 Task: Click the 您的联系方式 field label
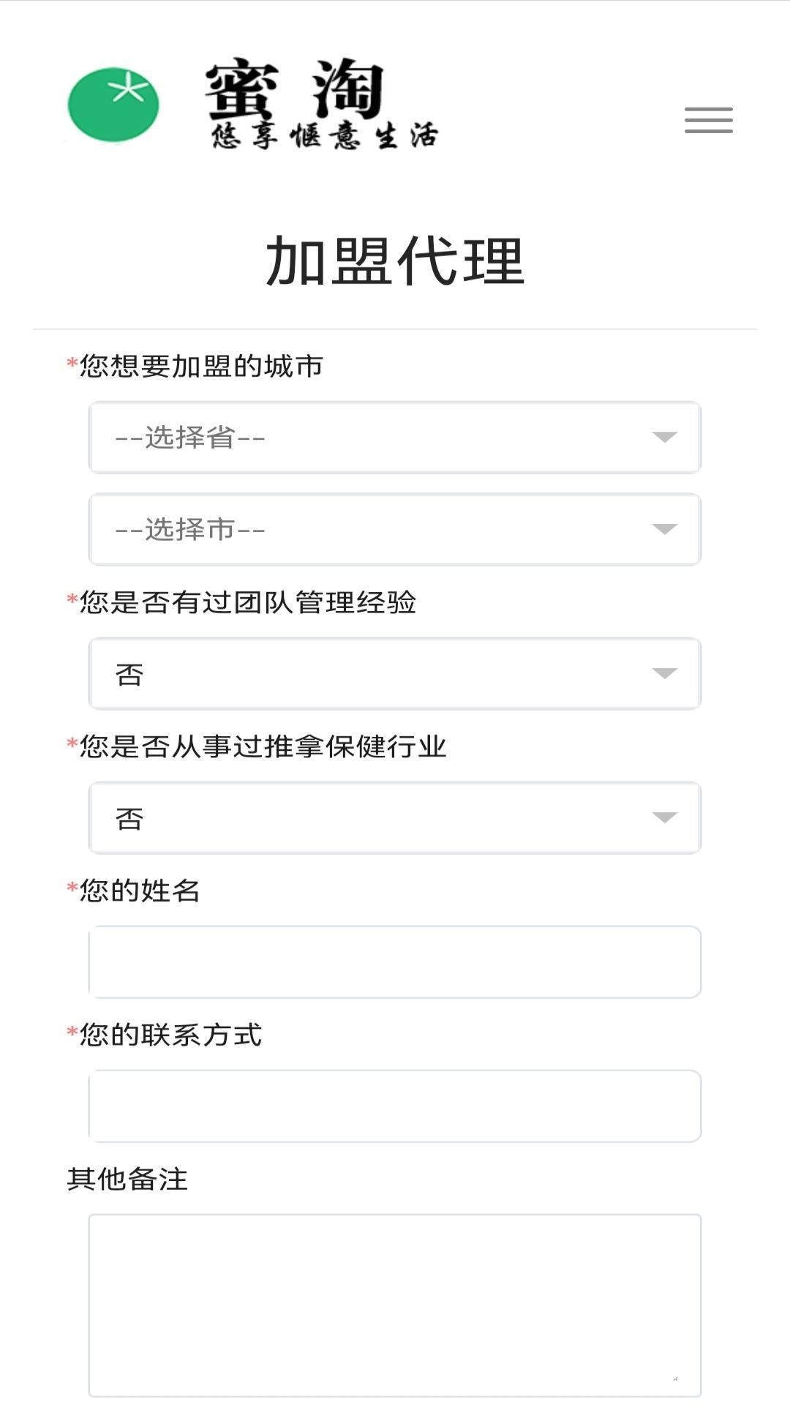(170, 1035)
